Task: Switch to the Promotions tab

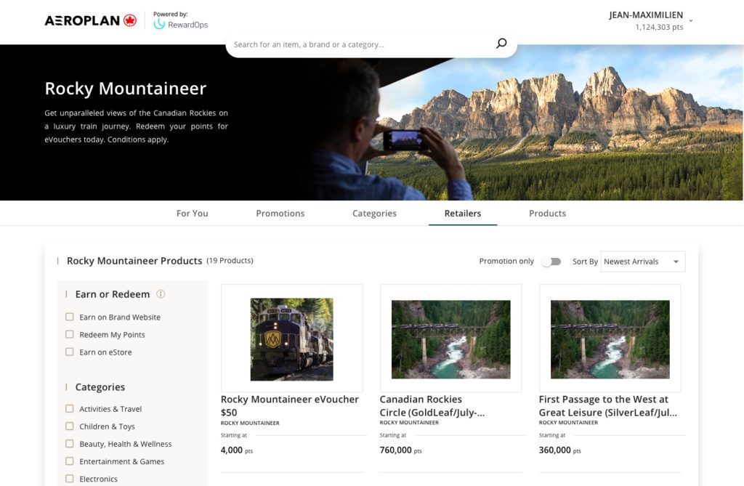Action: coord(280,213)
